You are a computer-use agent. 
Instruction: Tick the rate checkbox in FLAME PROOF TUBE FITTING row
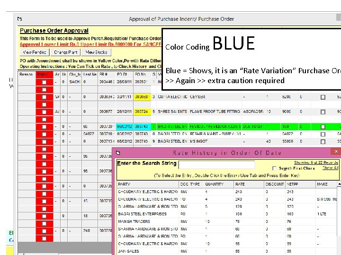point(323,112)
